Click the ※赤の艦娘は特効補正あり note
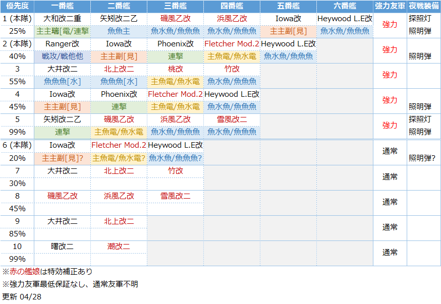This screenshot has width=441, height=304. tap(47, 272)
